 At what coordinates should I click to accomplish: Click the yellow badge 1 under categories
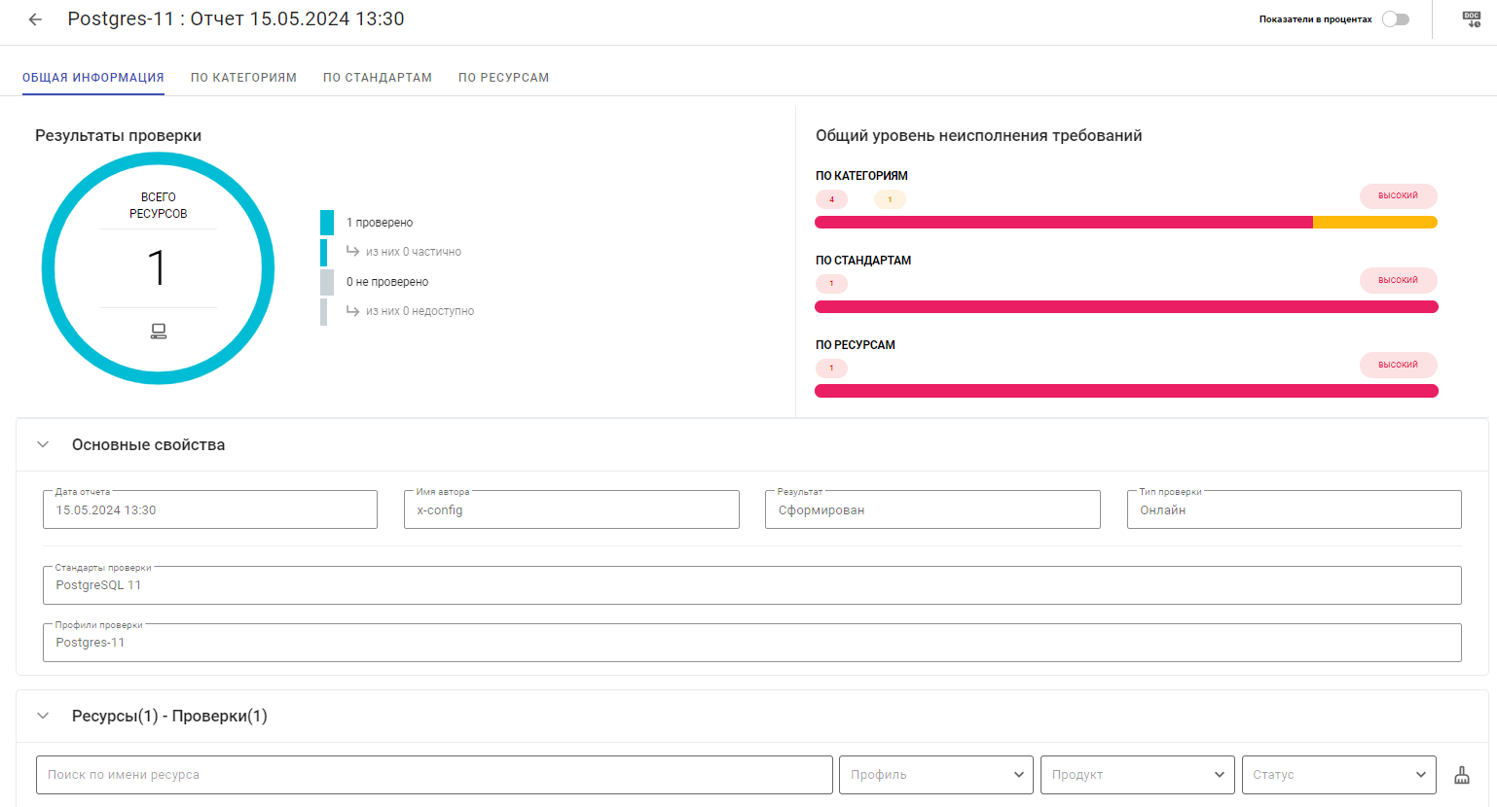pyautogui.click(x=890, y=199)
